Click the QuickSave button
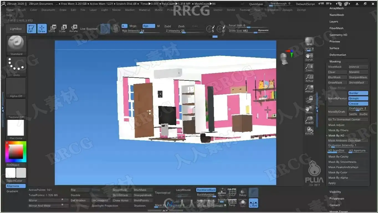 pyautogui.click(x=256, y=4)
